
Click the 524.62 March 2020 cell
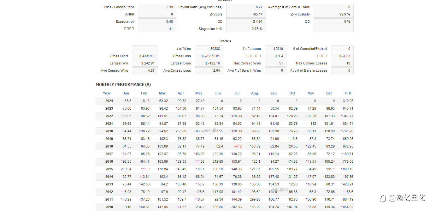point(162,131)
